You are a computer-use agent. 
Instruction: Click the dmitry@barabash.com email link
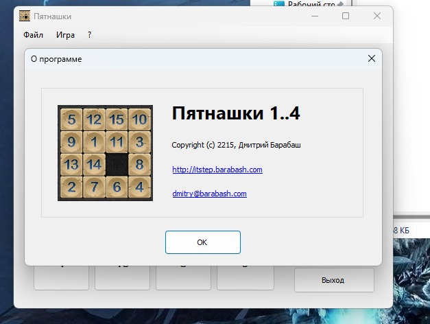click(209, 194)
